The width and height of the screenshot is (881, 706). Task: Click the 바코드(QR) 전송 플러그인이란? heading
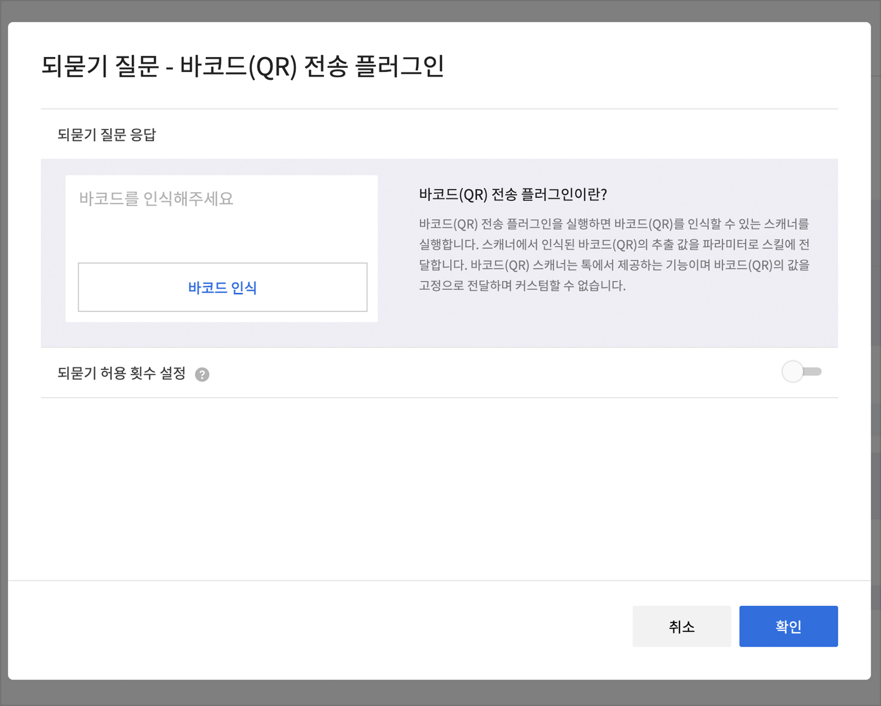[513, 195]
